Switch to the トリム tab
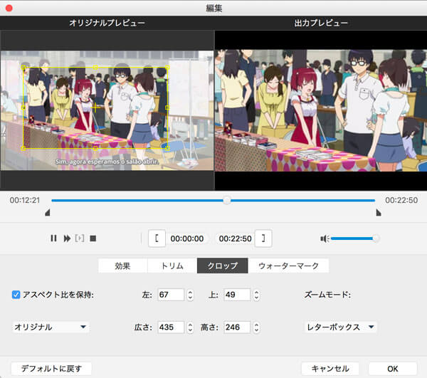427x378 pixels. (x=172, y=266)
